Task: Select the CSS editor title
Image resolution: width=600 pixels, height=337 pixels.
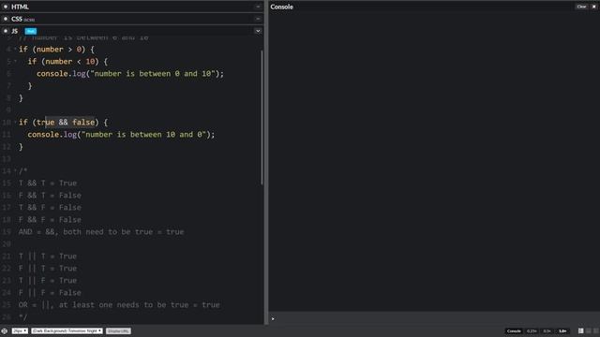Action: [17, 19]
